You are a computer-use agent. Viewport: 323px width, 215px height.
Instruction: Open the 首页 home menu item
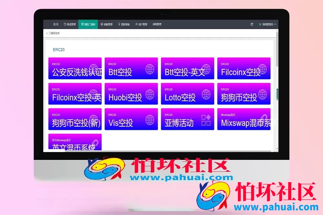56,24
